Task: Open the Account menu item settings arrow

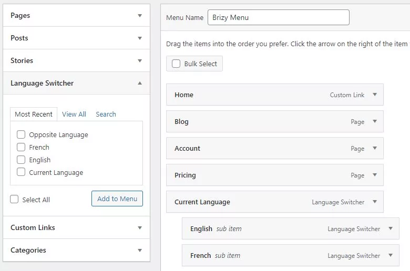Action: click(375, 148)
